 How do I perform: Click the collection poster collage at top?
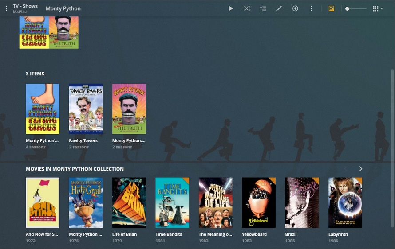pyautogui.click(x=49, y=33)
